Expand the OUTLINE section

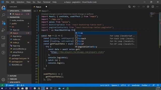point(19,76)
